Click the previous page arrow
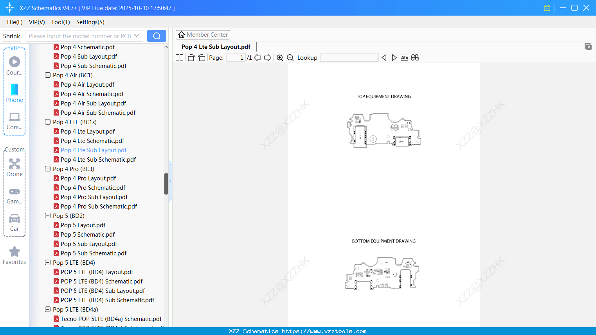The width and height of the screenshot is (596, 335). [257, 57]
